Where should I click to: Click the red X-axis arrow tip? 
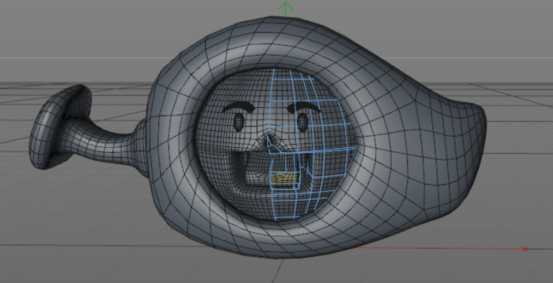tap(526, 249)
